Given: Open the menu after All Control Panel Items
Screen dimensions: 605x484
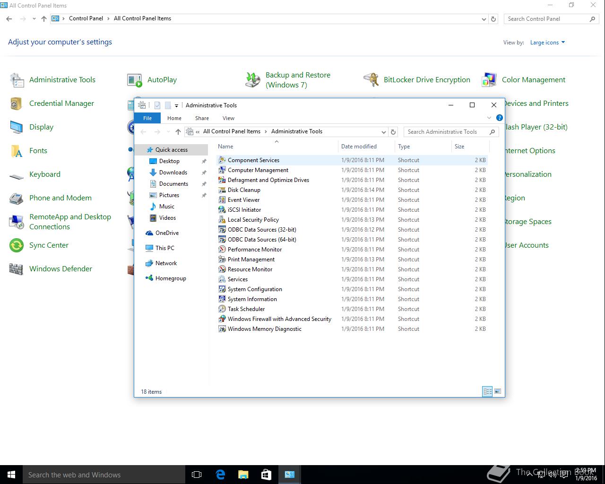Looking at the screenshot, I should pyautogui.click(x=266, y=131).
